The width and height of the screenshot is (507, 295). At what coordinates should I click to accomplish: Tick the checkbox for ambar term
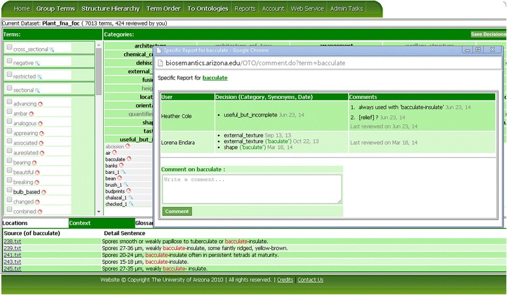click(9, 113)
